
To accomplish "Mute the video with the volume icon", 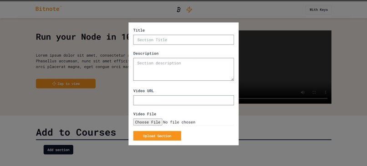I will pyautogui.click(x=303, y=93).
